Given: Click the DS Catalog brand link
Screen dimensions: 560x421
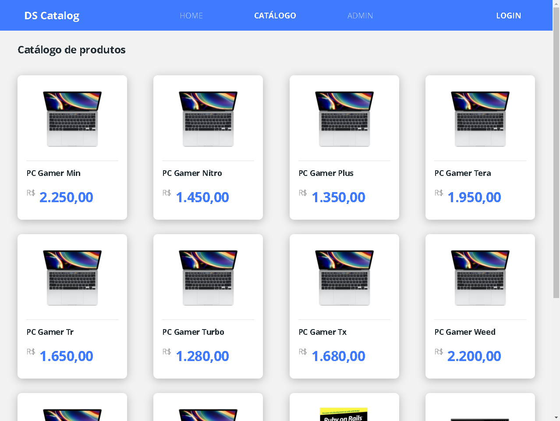Looking at the screenshot, I should pyautogui.click(x=51, y=15).
